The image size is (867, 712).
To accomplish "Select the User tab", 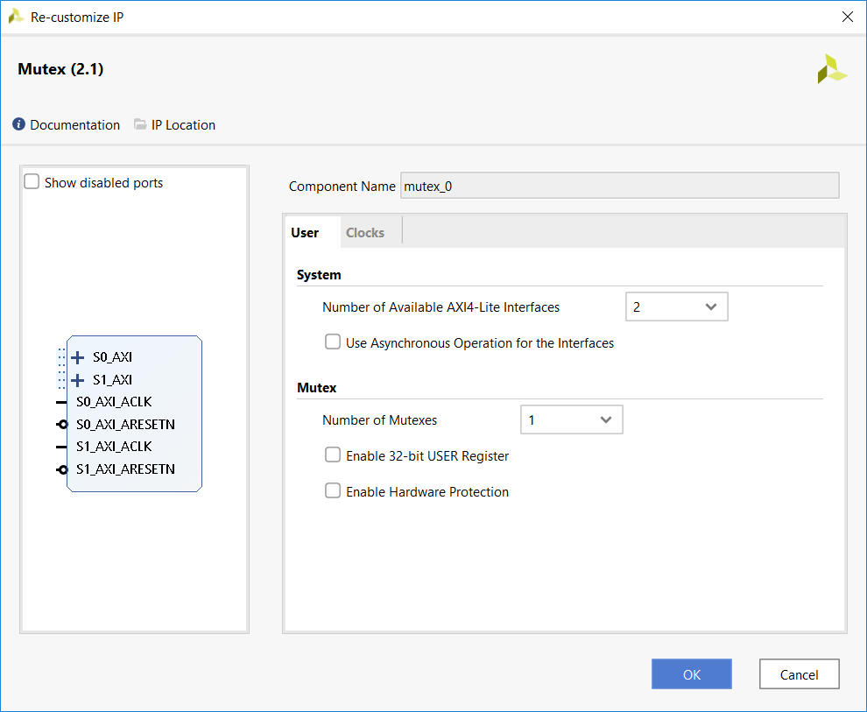I will point(305,233).
